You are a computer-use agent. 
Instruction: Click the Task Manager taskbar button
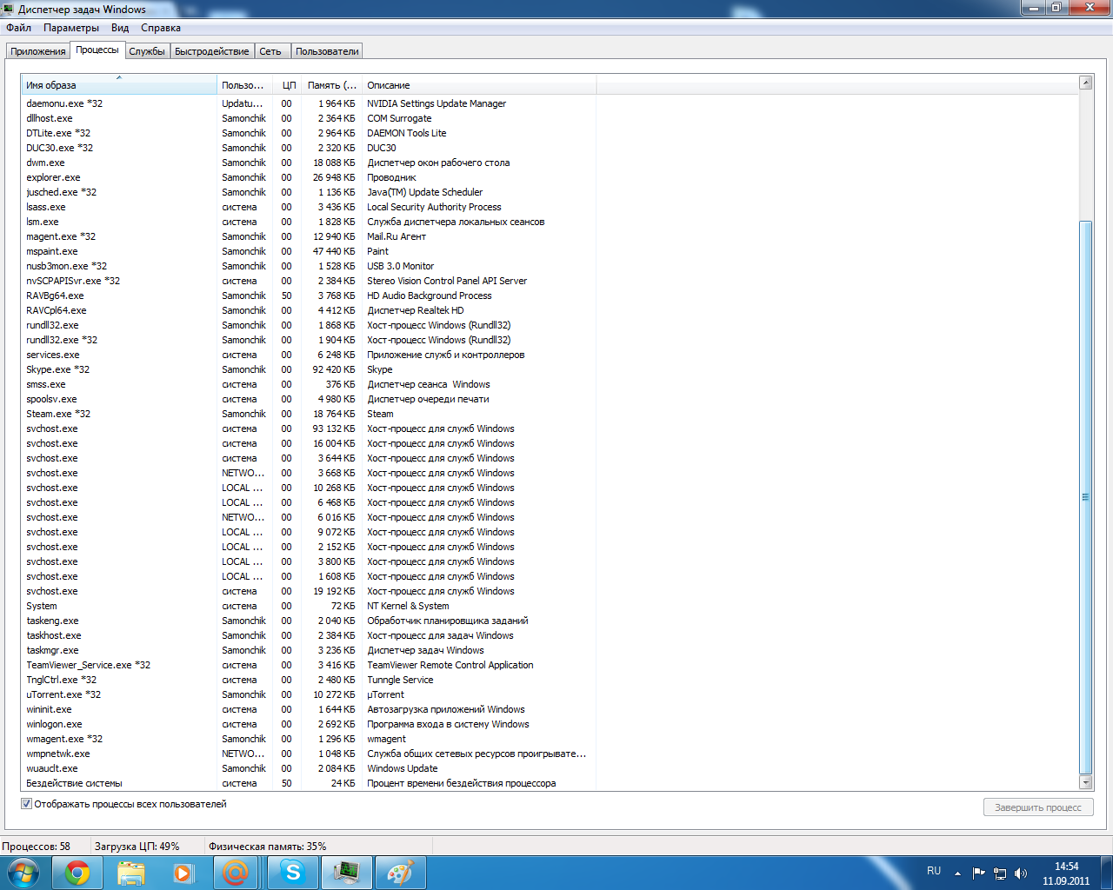[x=347, y=872]
